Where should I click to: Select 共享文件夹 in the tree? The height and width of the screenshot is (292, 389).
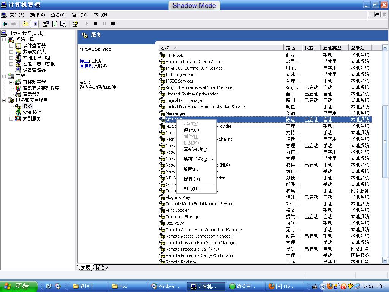pos(34,52)
